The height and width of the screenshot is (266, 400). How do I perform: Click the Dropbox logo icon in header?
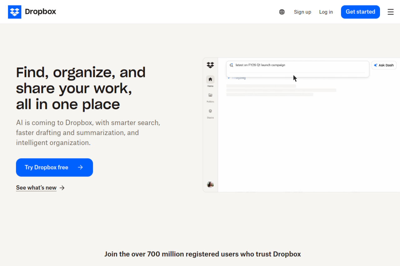[x=15, y=12]
